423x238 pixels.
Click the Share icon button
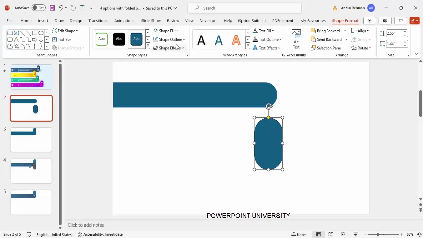[414, 20]
